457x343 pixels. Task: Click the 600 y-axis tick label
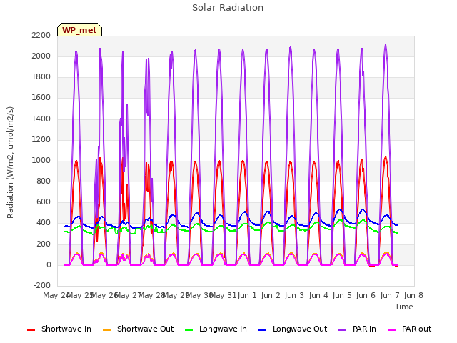tap(44, 202)
